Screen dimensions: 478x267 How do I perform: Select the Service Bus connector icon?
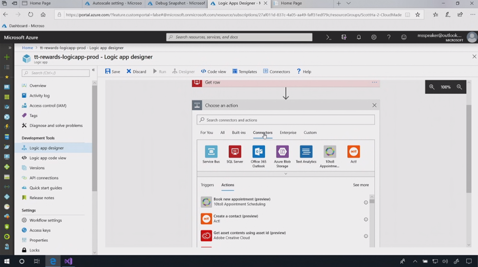tap(211, 151)
